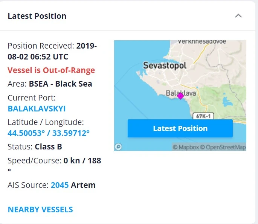Click the 67K-1 road shield on map
The width and height of the screenshot is (258, 224).
click(x=202, y=116)
